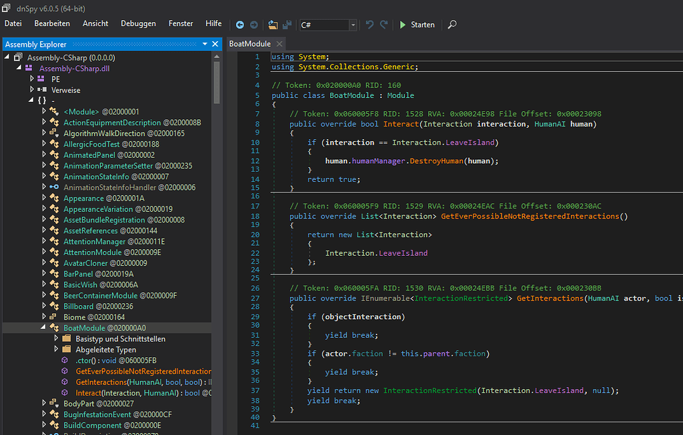Viewport: 683px width, 435px height.
Task: Navigate back with the blue back arrow
Action: (x=239, y=24)
